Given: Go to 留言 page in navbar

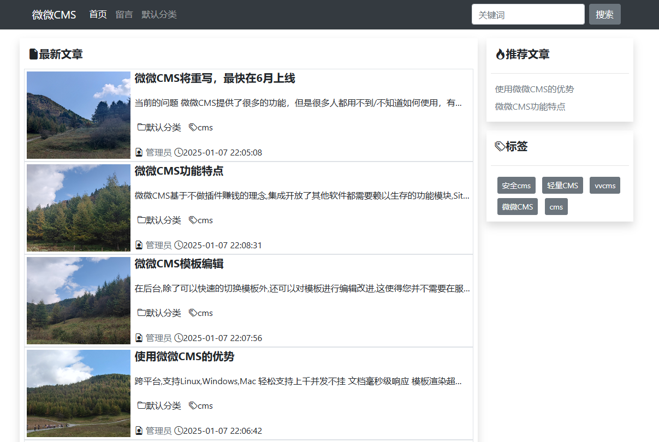Looking at the screenshot, I should pos(124,15).
